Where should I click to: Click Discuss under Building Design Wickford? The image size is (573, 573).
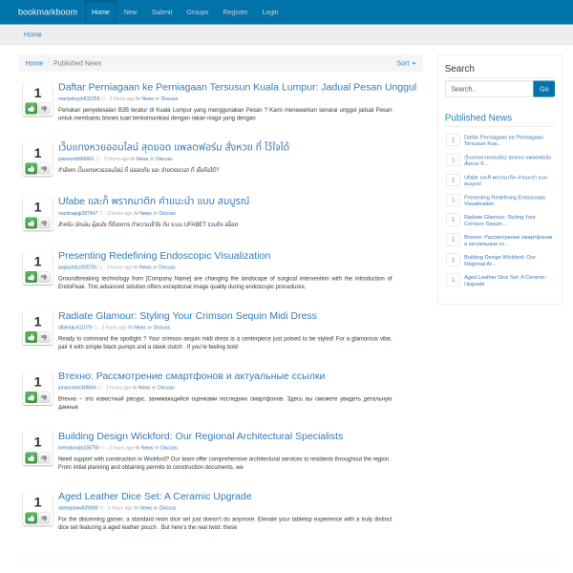point(169,448)
